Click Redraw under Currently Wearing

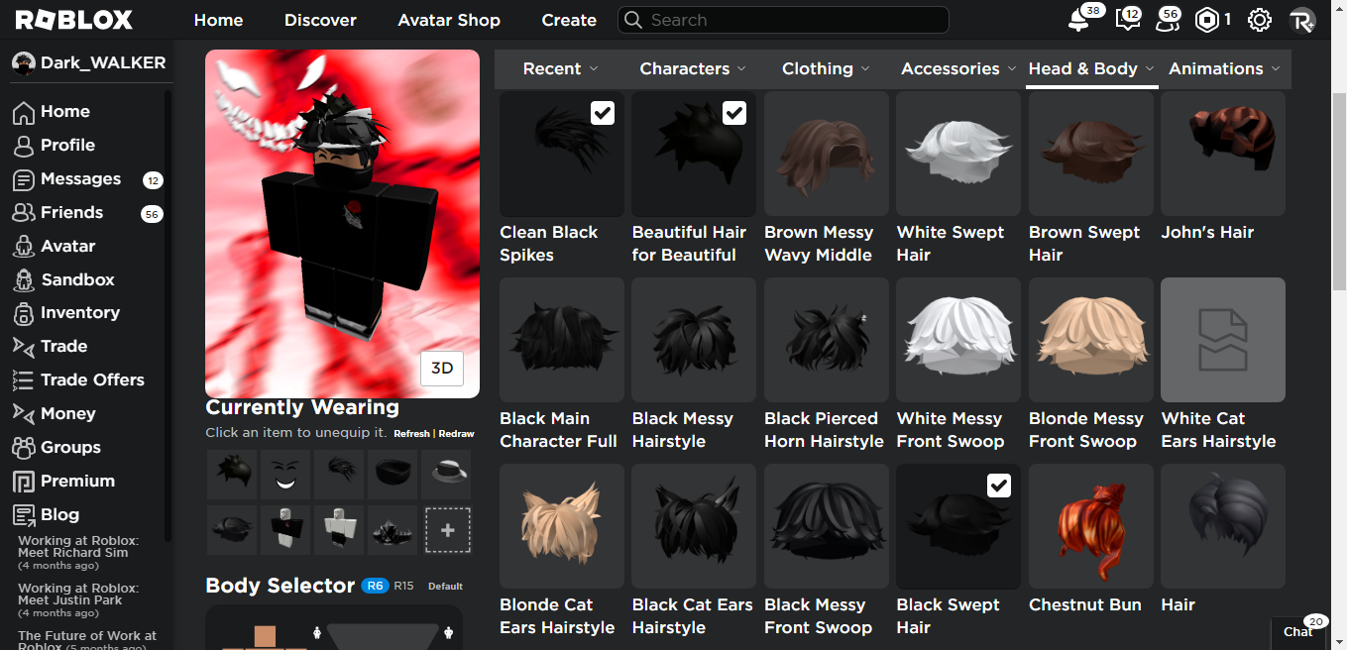pos(456,434)
